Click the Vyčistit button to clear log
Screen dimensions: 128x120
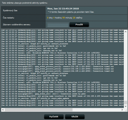tap(54, 116)
